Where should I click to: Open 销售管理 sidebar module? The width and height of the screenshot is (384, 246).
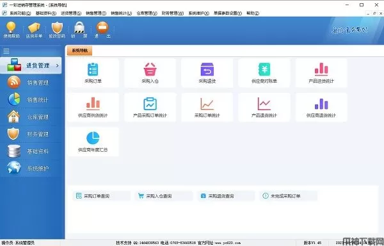(31, 83)
